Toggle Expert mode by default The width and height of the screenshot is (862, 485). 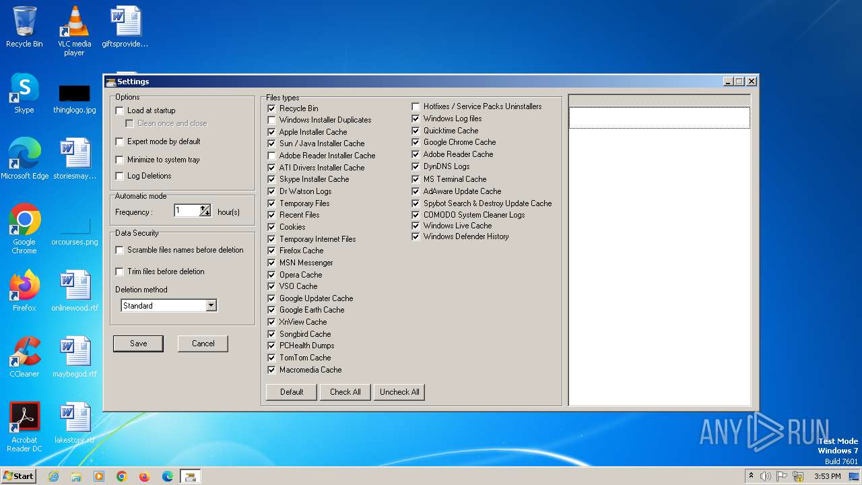[x=120, y=141]
